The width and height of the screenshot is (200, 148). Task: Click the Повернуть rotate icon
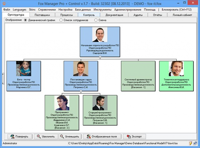[x=12, y=137]
